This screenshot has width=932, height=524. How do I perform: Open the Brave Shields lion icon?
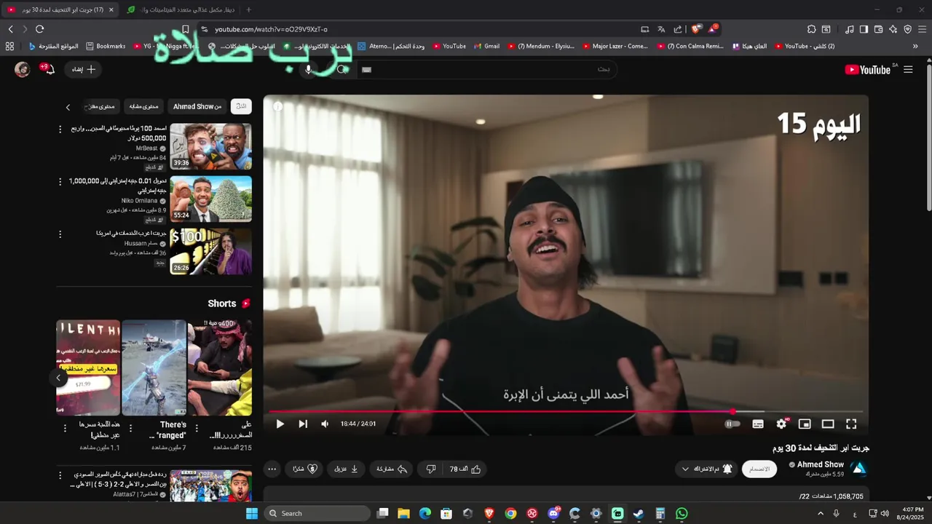coord(696,29)
